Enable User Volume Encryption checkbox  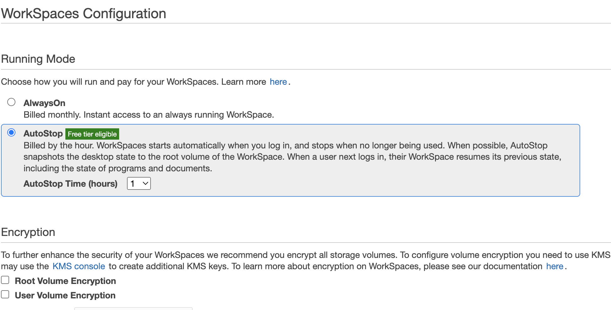[x=5, y=294]
